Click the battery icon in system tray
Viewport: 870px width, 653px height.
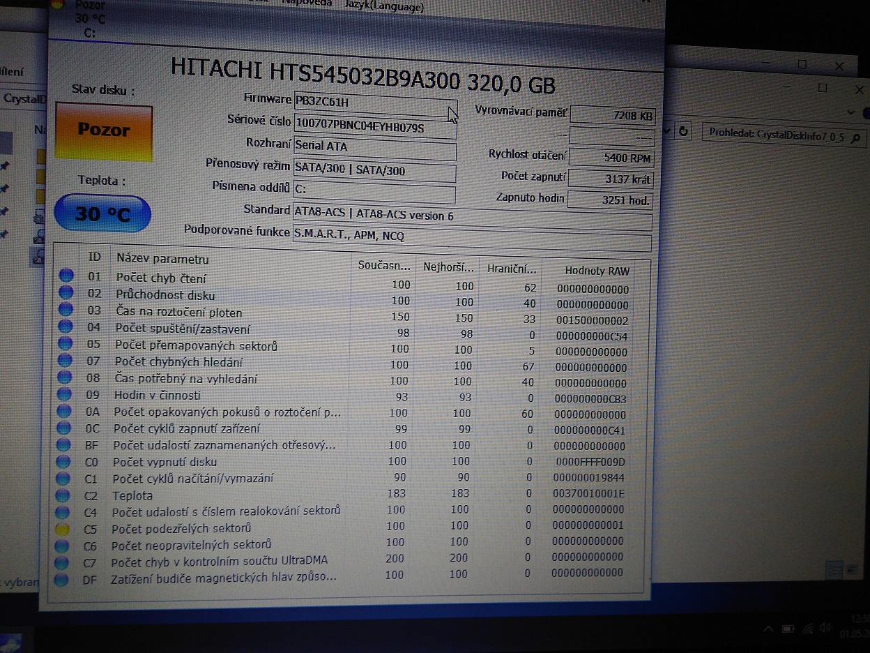click(x=788, y=630)
